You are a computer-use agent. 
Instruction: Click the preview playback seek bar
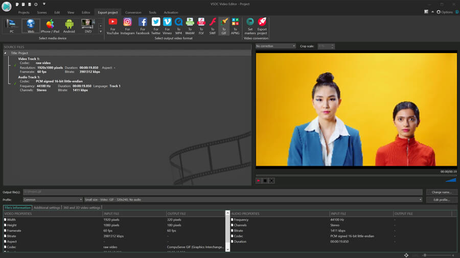tap(356, 175)
